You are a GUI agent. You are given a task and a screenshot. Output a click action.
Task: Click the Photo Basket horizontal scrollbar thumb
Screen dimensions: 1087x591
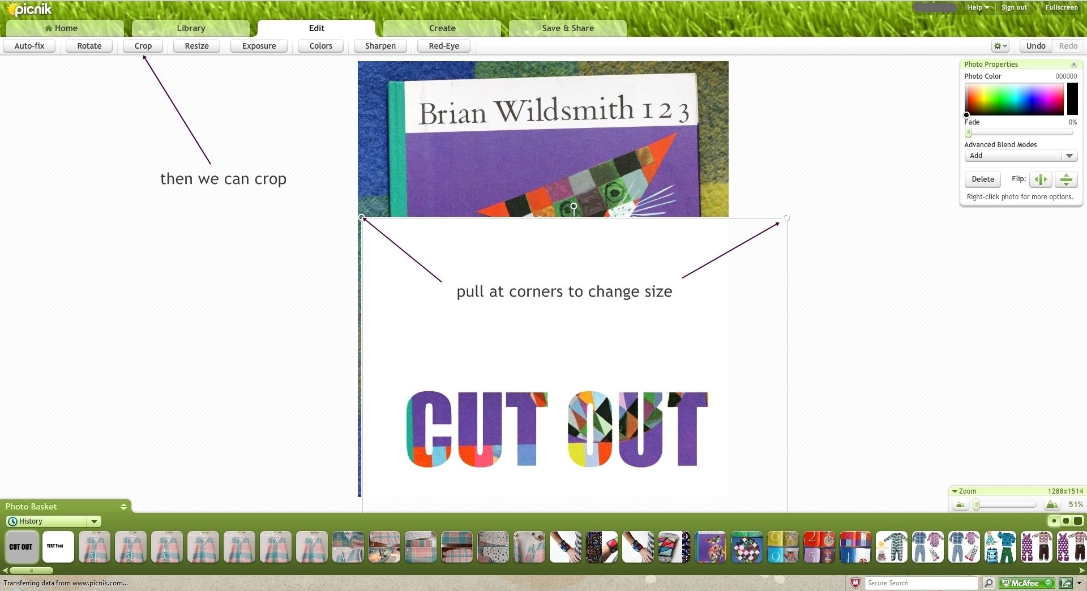[x=32, y=571]
